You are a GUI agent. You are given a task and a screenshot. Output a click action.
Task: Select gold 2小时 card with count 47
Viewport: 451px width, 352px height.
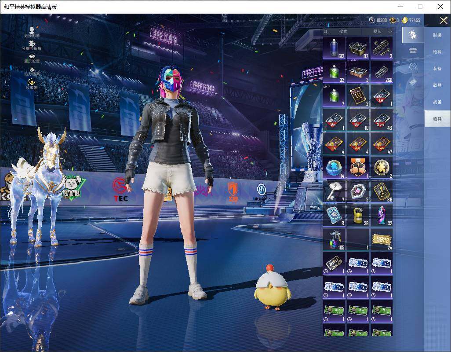coord(382,143)
